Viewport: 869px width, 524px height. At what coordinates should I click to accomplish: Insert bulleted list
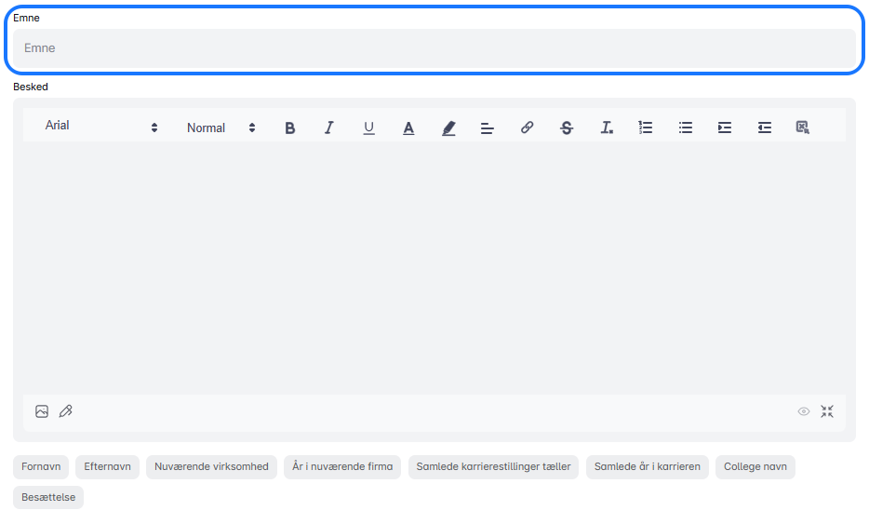[686, 128]
